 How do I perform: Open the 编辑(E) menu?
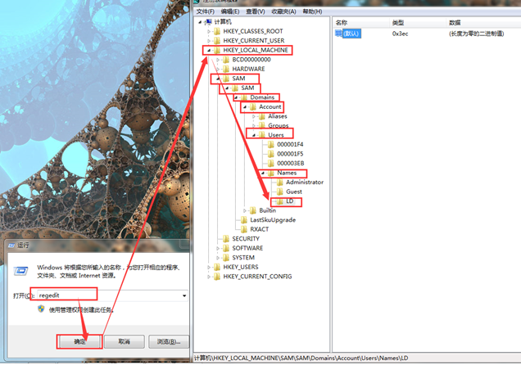pyautogui.click(x=230, y=11)
